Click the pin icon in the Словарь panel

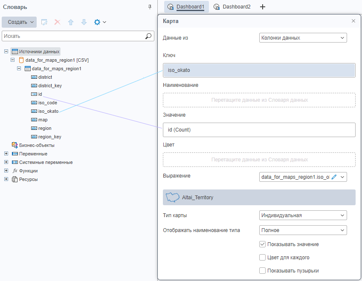pos(150,7)
